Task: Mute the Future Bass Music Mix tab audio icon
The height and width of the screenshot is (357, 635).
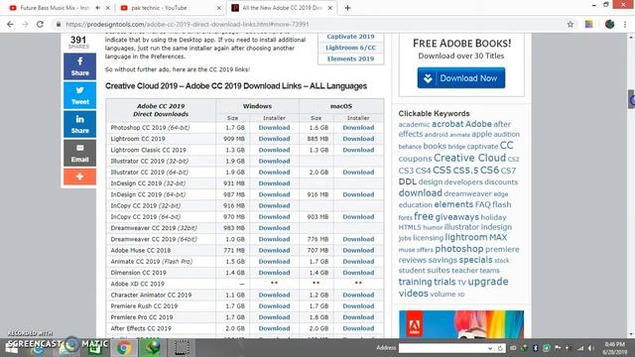Action: [x=97, y=8]
